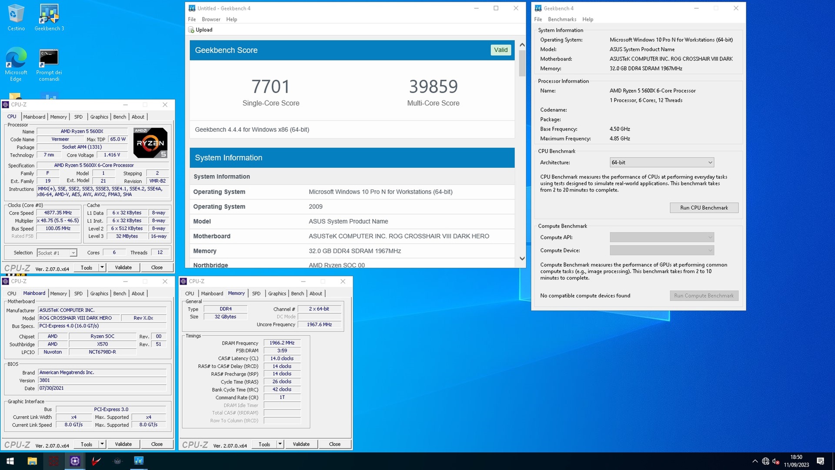The height and width of the screenshot is (470, 835).
Task: Click the Core Speed field 4877.35 MHz
Action: (58, 213)
